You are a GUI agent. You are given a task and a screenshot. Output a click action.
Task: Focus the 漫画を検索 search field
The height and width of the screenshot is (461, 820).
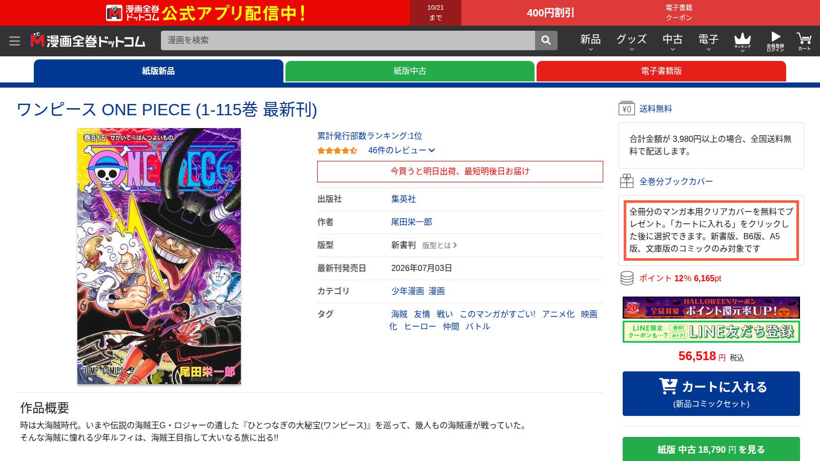tap(348, 40)
